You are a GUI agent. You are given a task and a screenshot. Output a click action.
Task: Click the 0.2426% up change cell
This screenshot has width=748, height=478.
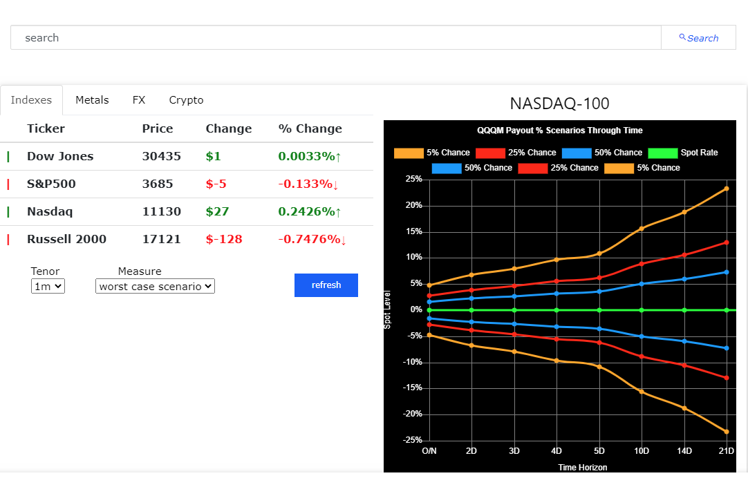(310, 211)
